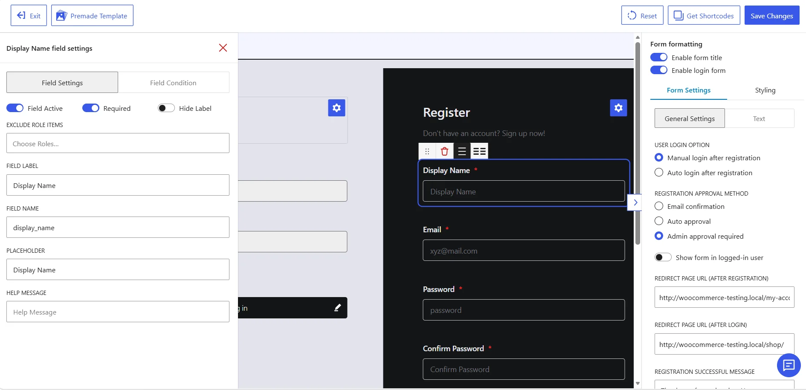Open Premade Template
The height and width of the screenshot is (390, 806).
tap(92, 16)
